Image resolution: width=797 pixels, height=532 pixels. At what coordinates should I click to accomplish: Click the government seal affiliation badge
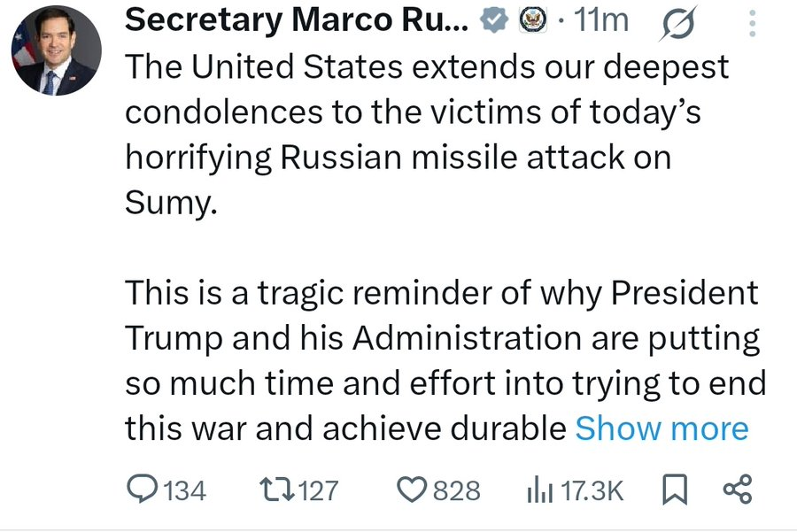(529, 21)
